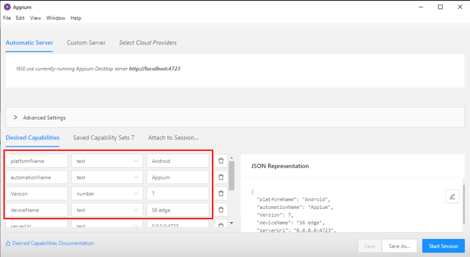Screen dimensions: 470x257
Task: Click the deviceName name field
Action: coord(37,210)
